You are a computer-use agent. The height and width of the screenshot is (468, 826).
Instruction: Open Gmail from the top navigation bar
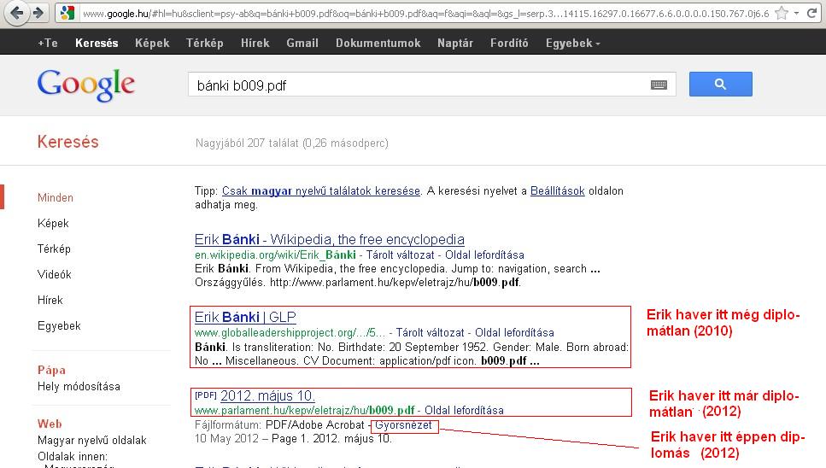pyautogui.click(x=302, y=43)
